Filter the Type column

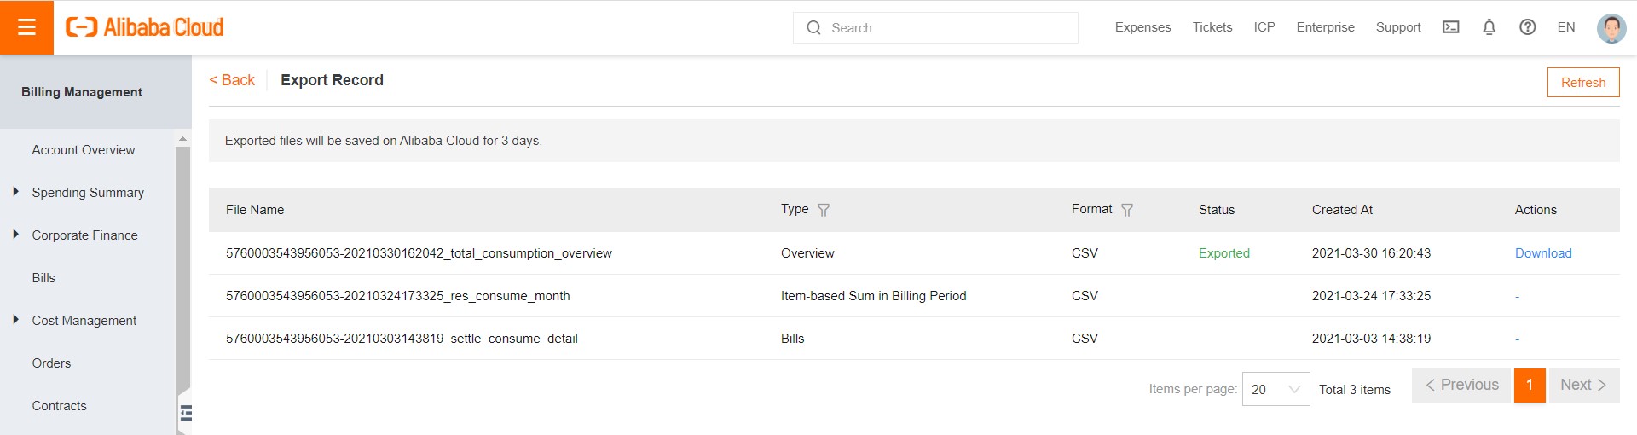(x=824, y=210)
